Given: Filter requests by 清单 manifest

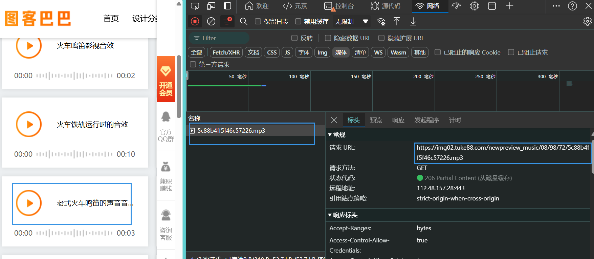Looking at the screenshot, I should 360,52.
